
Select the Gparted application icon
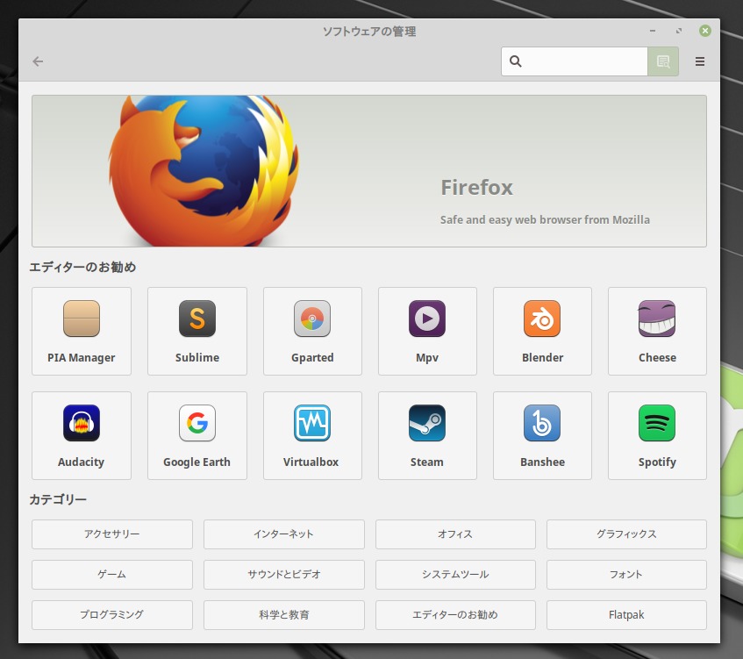(x=312, y=319)
